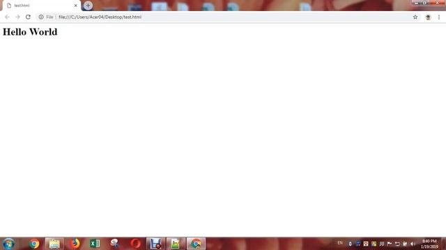The height and width of the screenshot is (250, 446).
Task: Open the network tray icon
Action: point(397,244)
